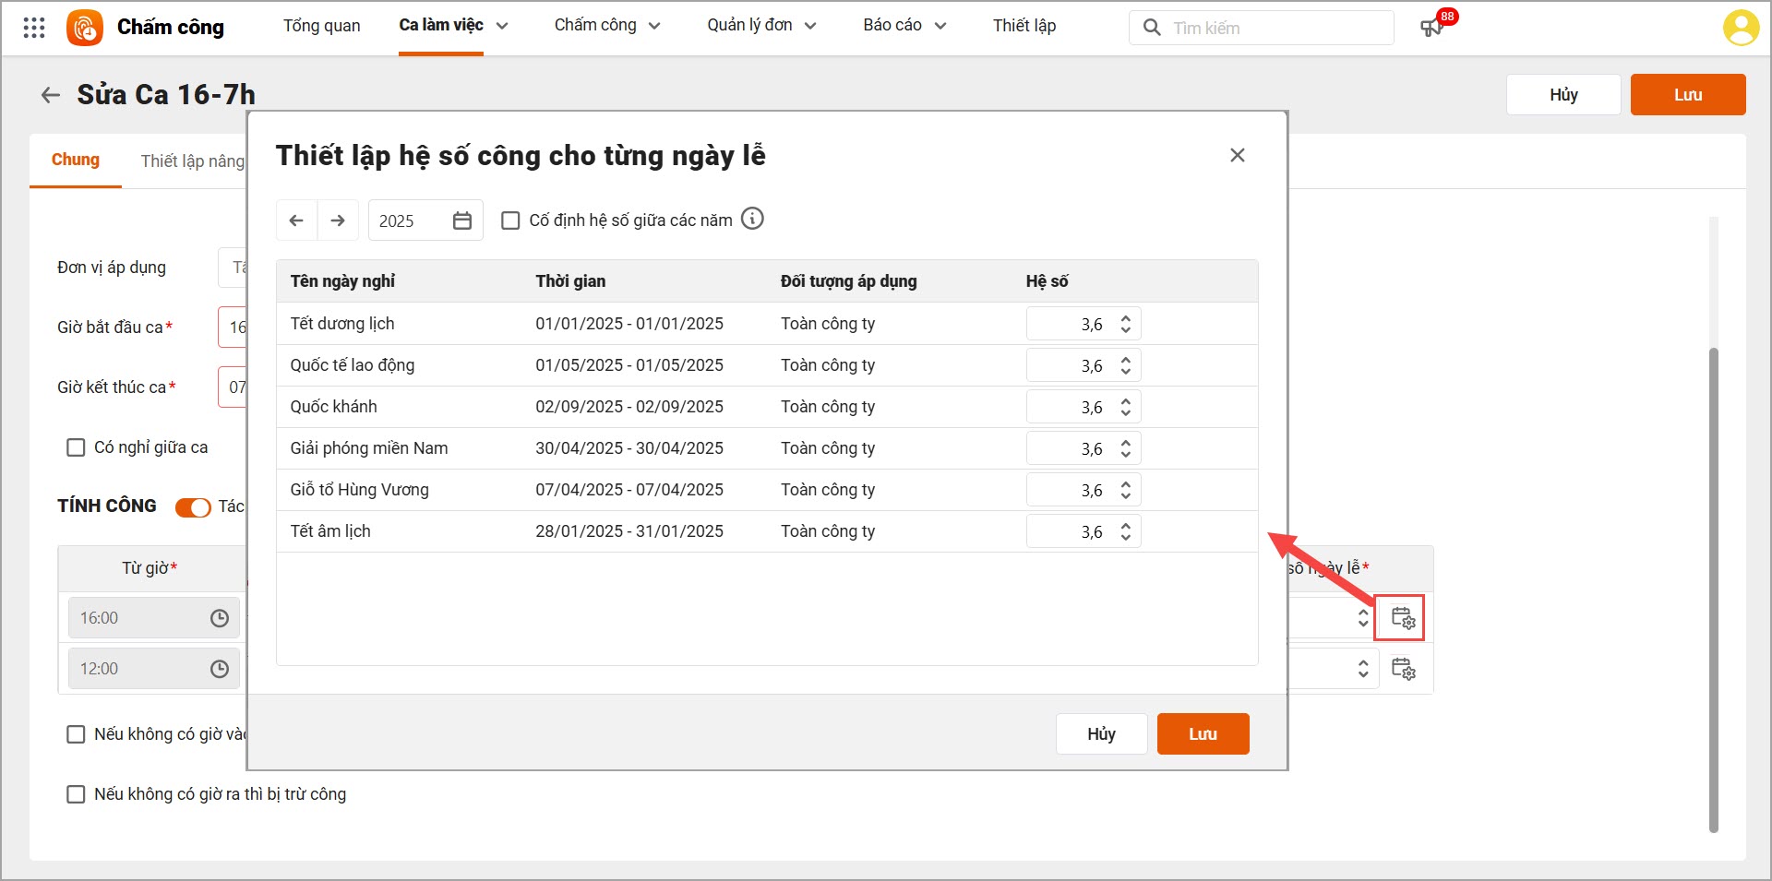Open holiday coefficient settings in second row
Image resolution: width=1772 pixels, height=881 pixels.
click(x=1403, y=669)
